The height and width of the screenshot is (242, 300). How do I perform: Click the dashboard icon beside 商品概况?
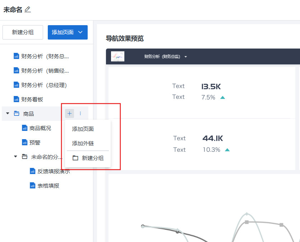[24, 128]
